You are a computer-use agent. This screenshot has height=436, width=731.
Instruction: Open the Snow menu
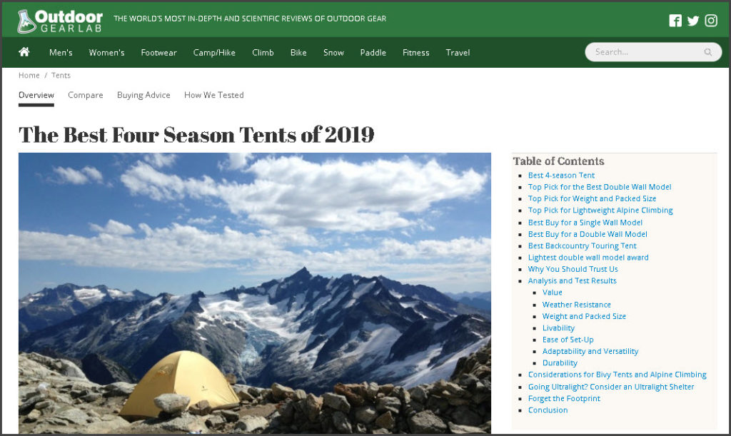334,53
